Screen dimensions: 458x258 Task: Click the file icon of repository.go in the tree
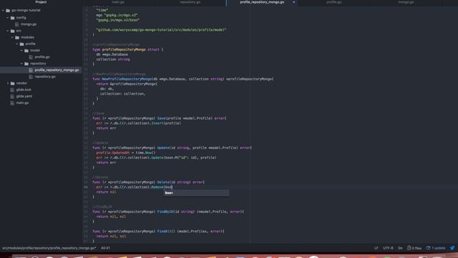click(31, 77)
